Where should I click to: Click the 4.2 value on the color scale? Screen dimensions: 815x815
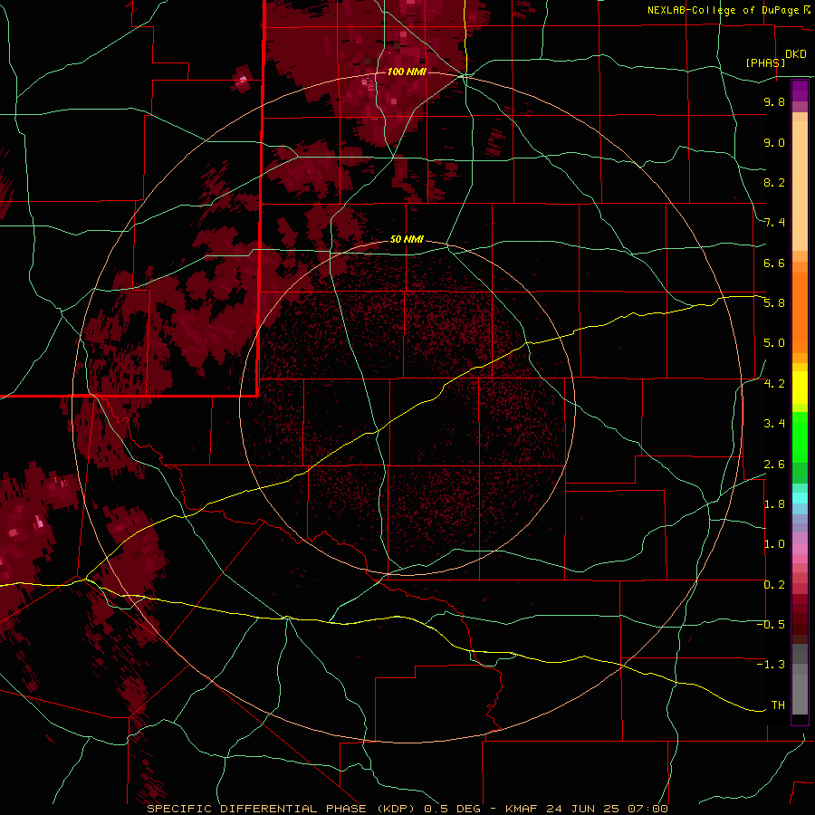[774, 384]
